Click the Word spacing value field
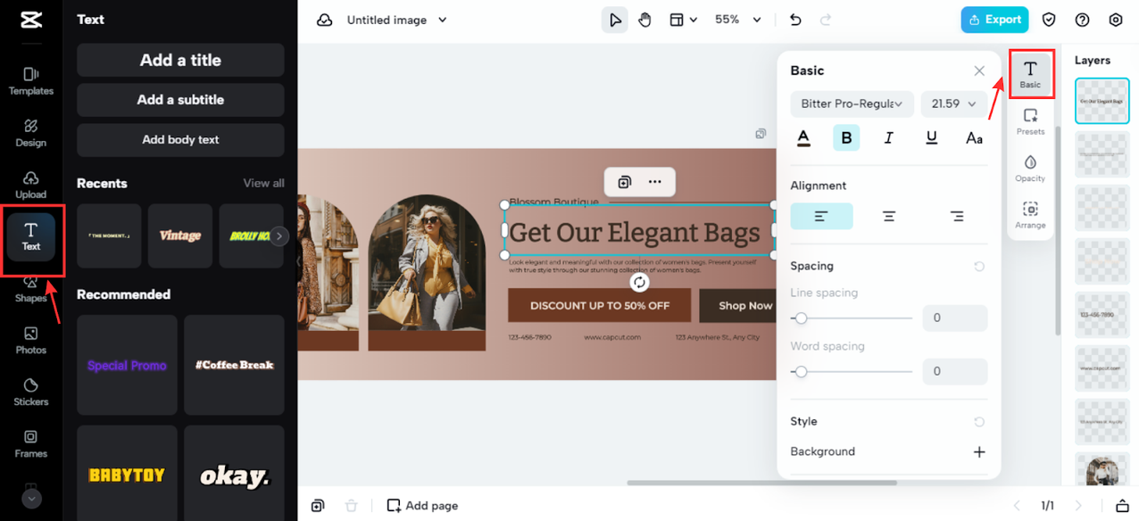Screen dimensions: 1139x521 [x=954, y=371]
